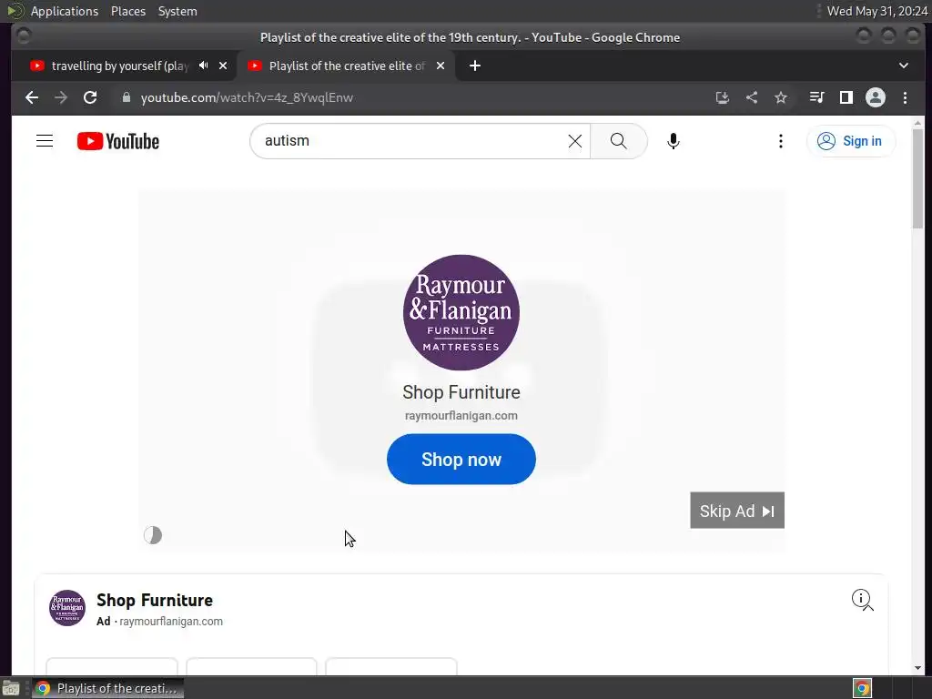Image resolution: width=932 pixels, height=699 pixels.
Task: Open the Chrome profile avatar
Action: click(x=875, y=97)
